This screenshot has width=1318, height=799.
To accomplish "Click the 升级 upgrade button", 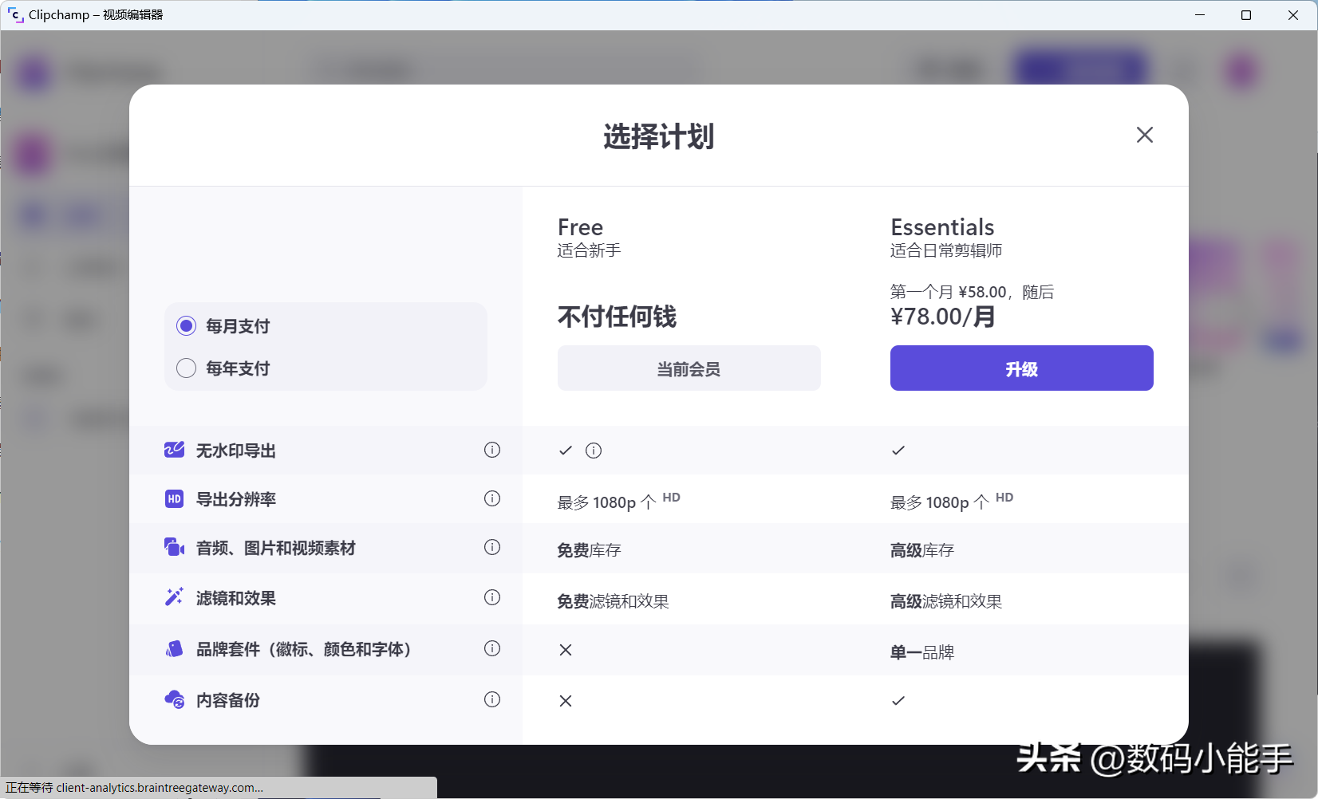I will (x=1021, y=368).
